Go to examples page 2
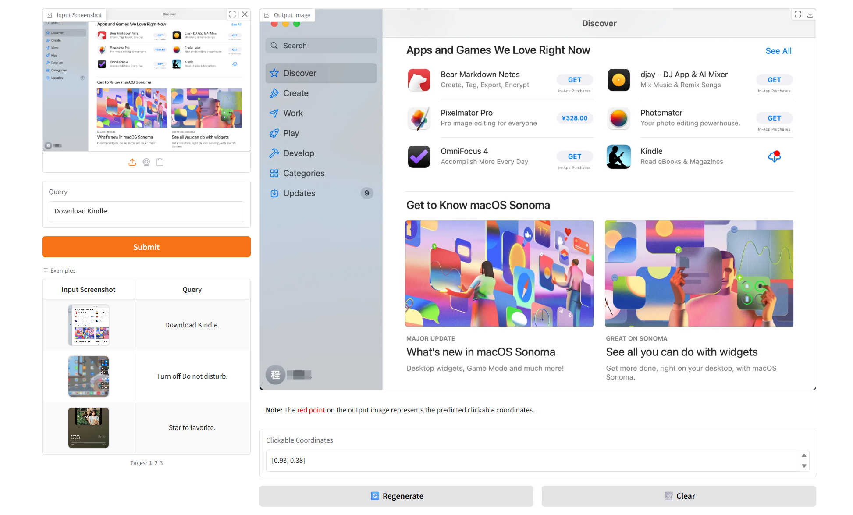This screenshot has width=853, height=515. point(156,463)
